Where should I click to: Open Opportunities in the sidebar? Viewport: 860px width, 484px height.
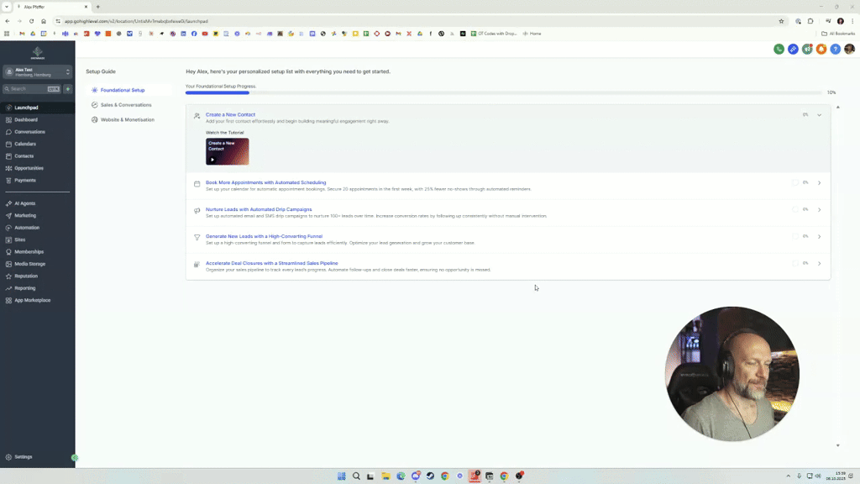point(29,168)
